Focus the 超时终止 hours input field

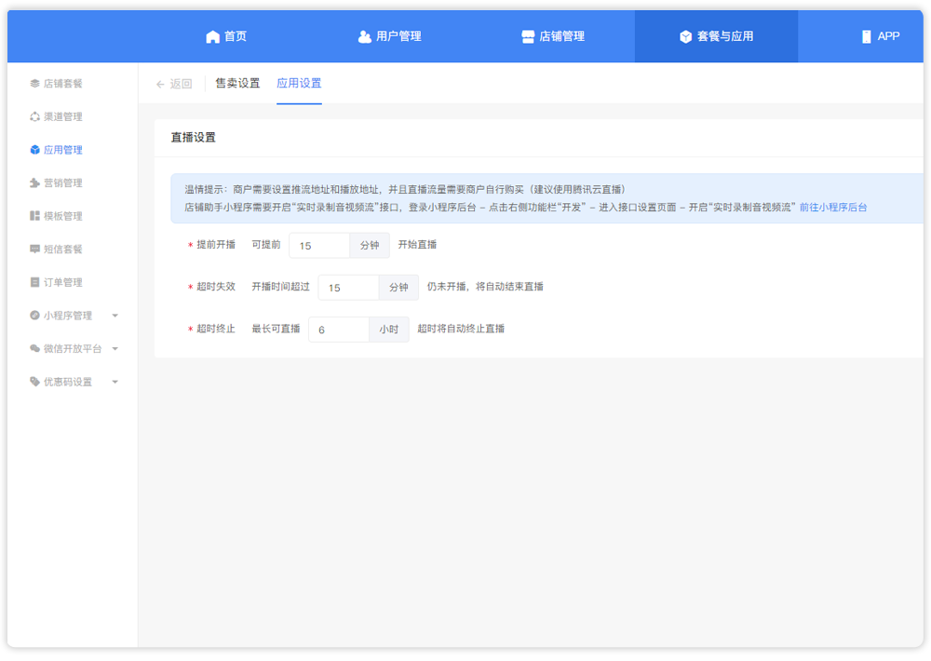[339, 330]
